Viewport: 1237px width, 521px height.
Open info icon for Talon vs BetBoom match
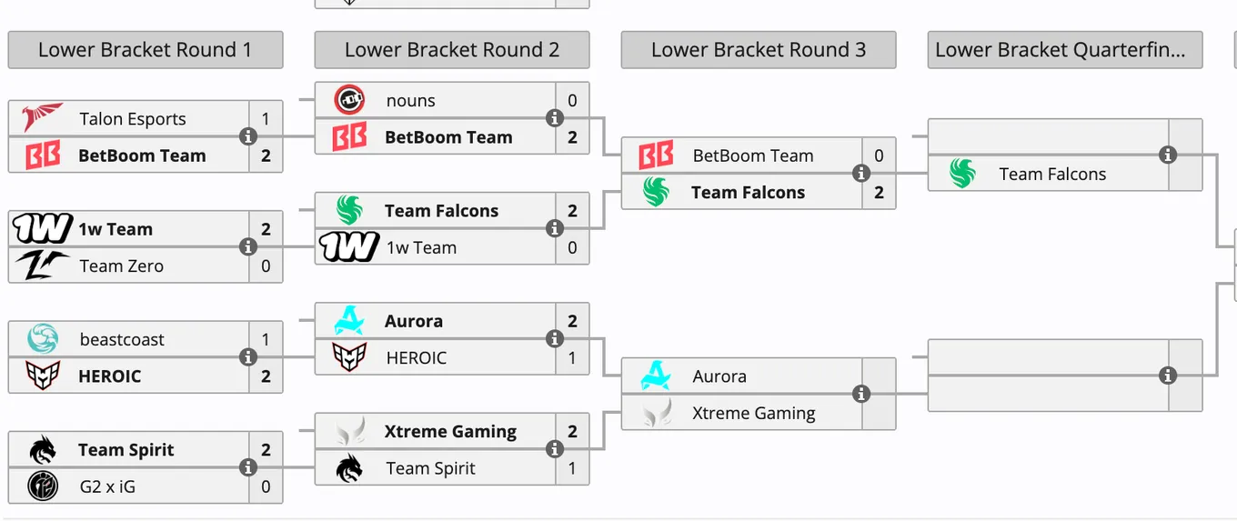(x=247, y=136)
